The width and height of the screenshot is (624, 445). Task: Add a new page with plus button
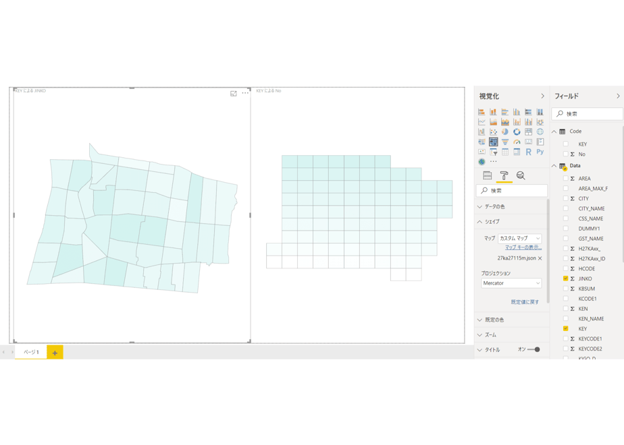point(55,353)
